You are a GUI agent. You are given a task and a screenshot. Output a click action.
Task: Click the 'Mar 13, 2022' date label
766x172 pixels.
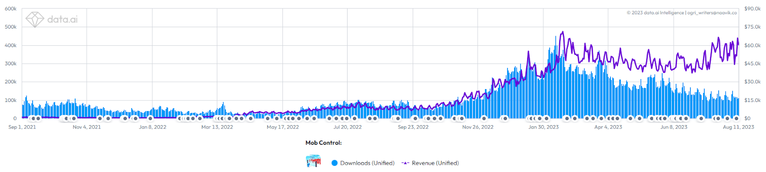[217, 127]
